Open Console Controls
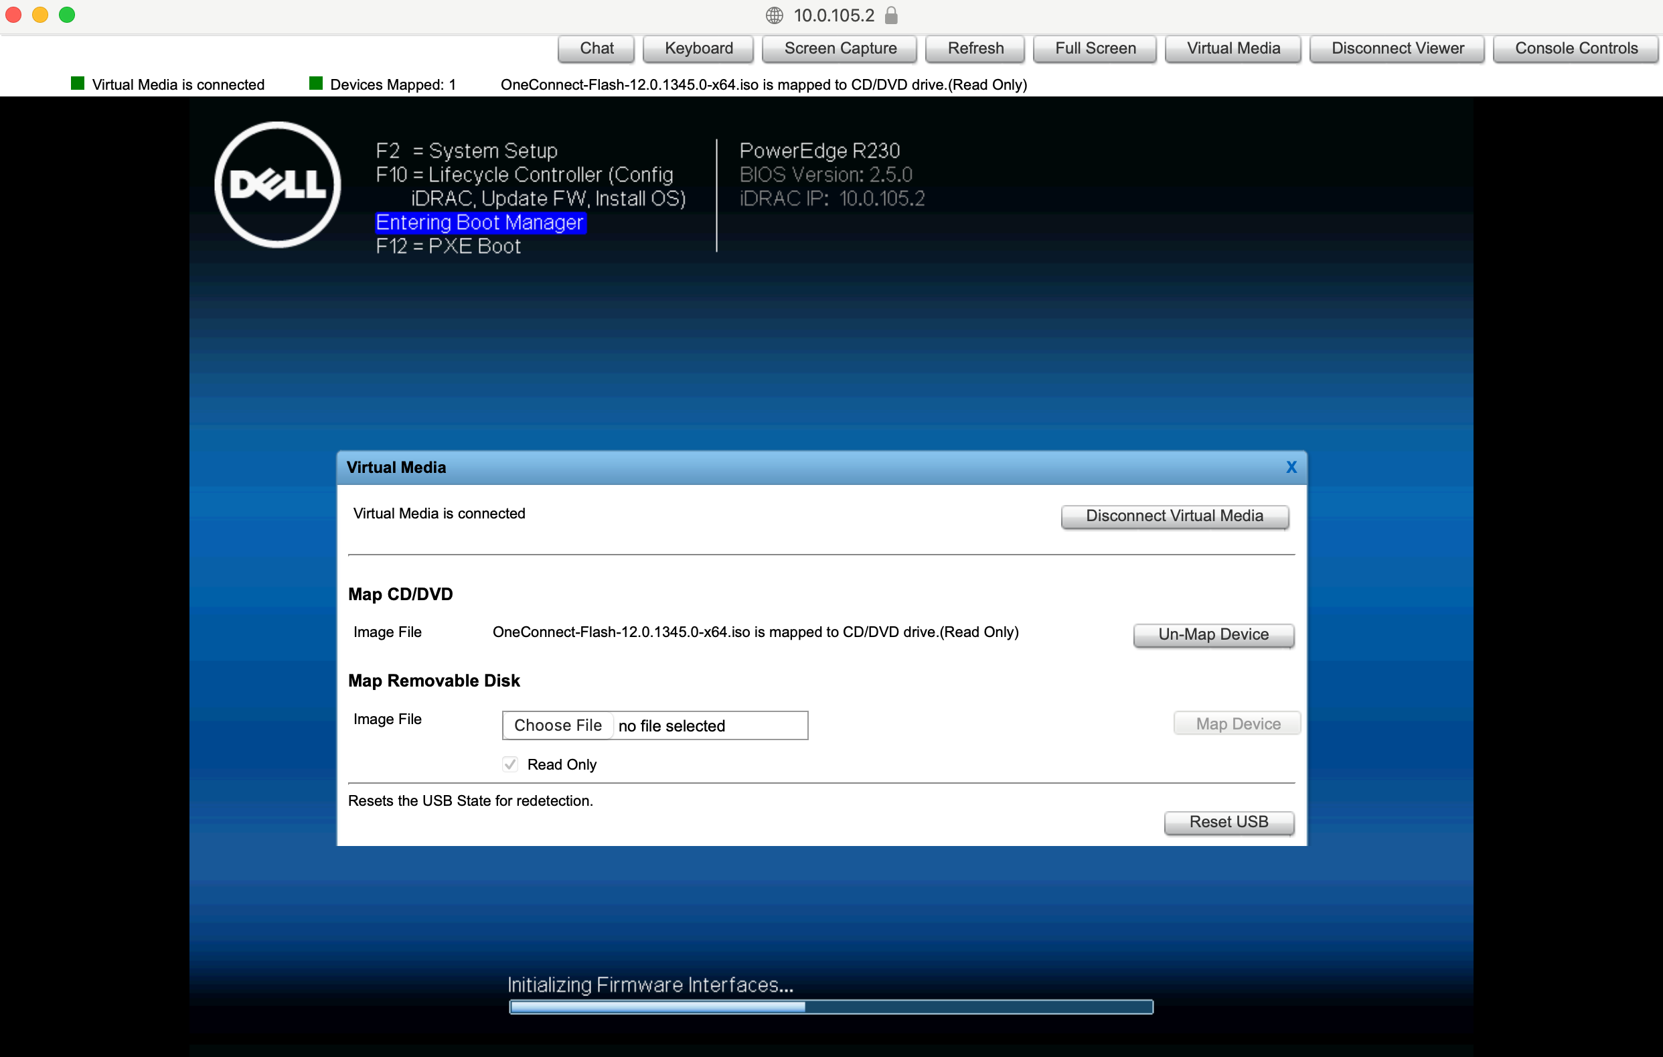1663x1057 pixels. 1576,48
